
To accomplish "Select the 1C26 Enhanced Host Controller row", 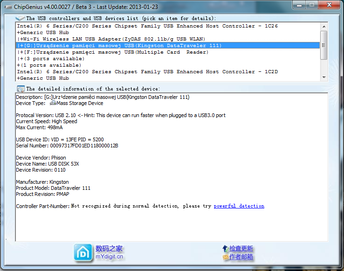I will coord(168,26).
